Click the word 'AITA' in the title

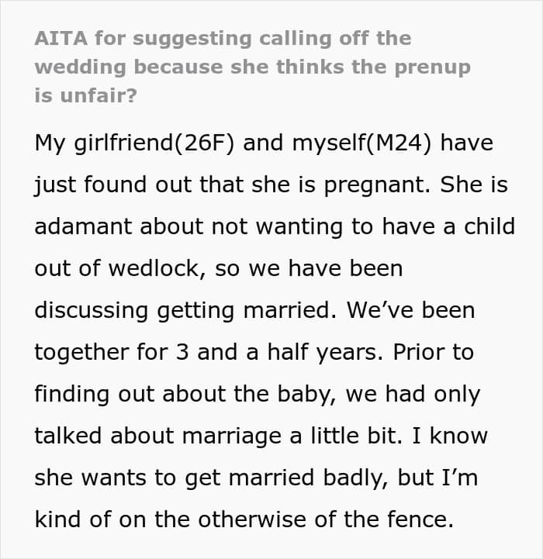pos(61,38)
